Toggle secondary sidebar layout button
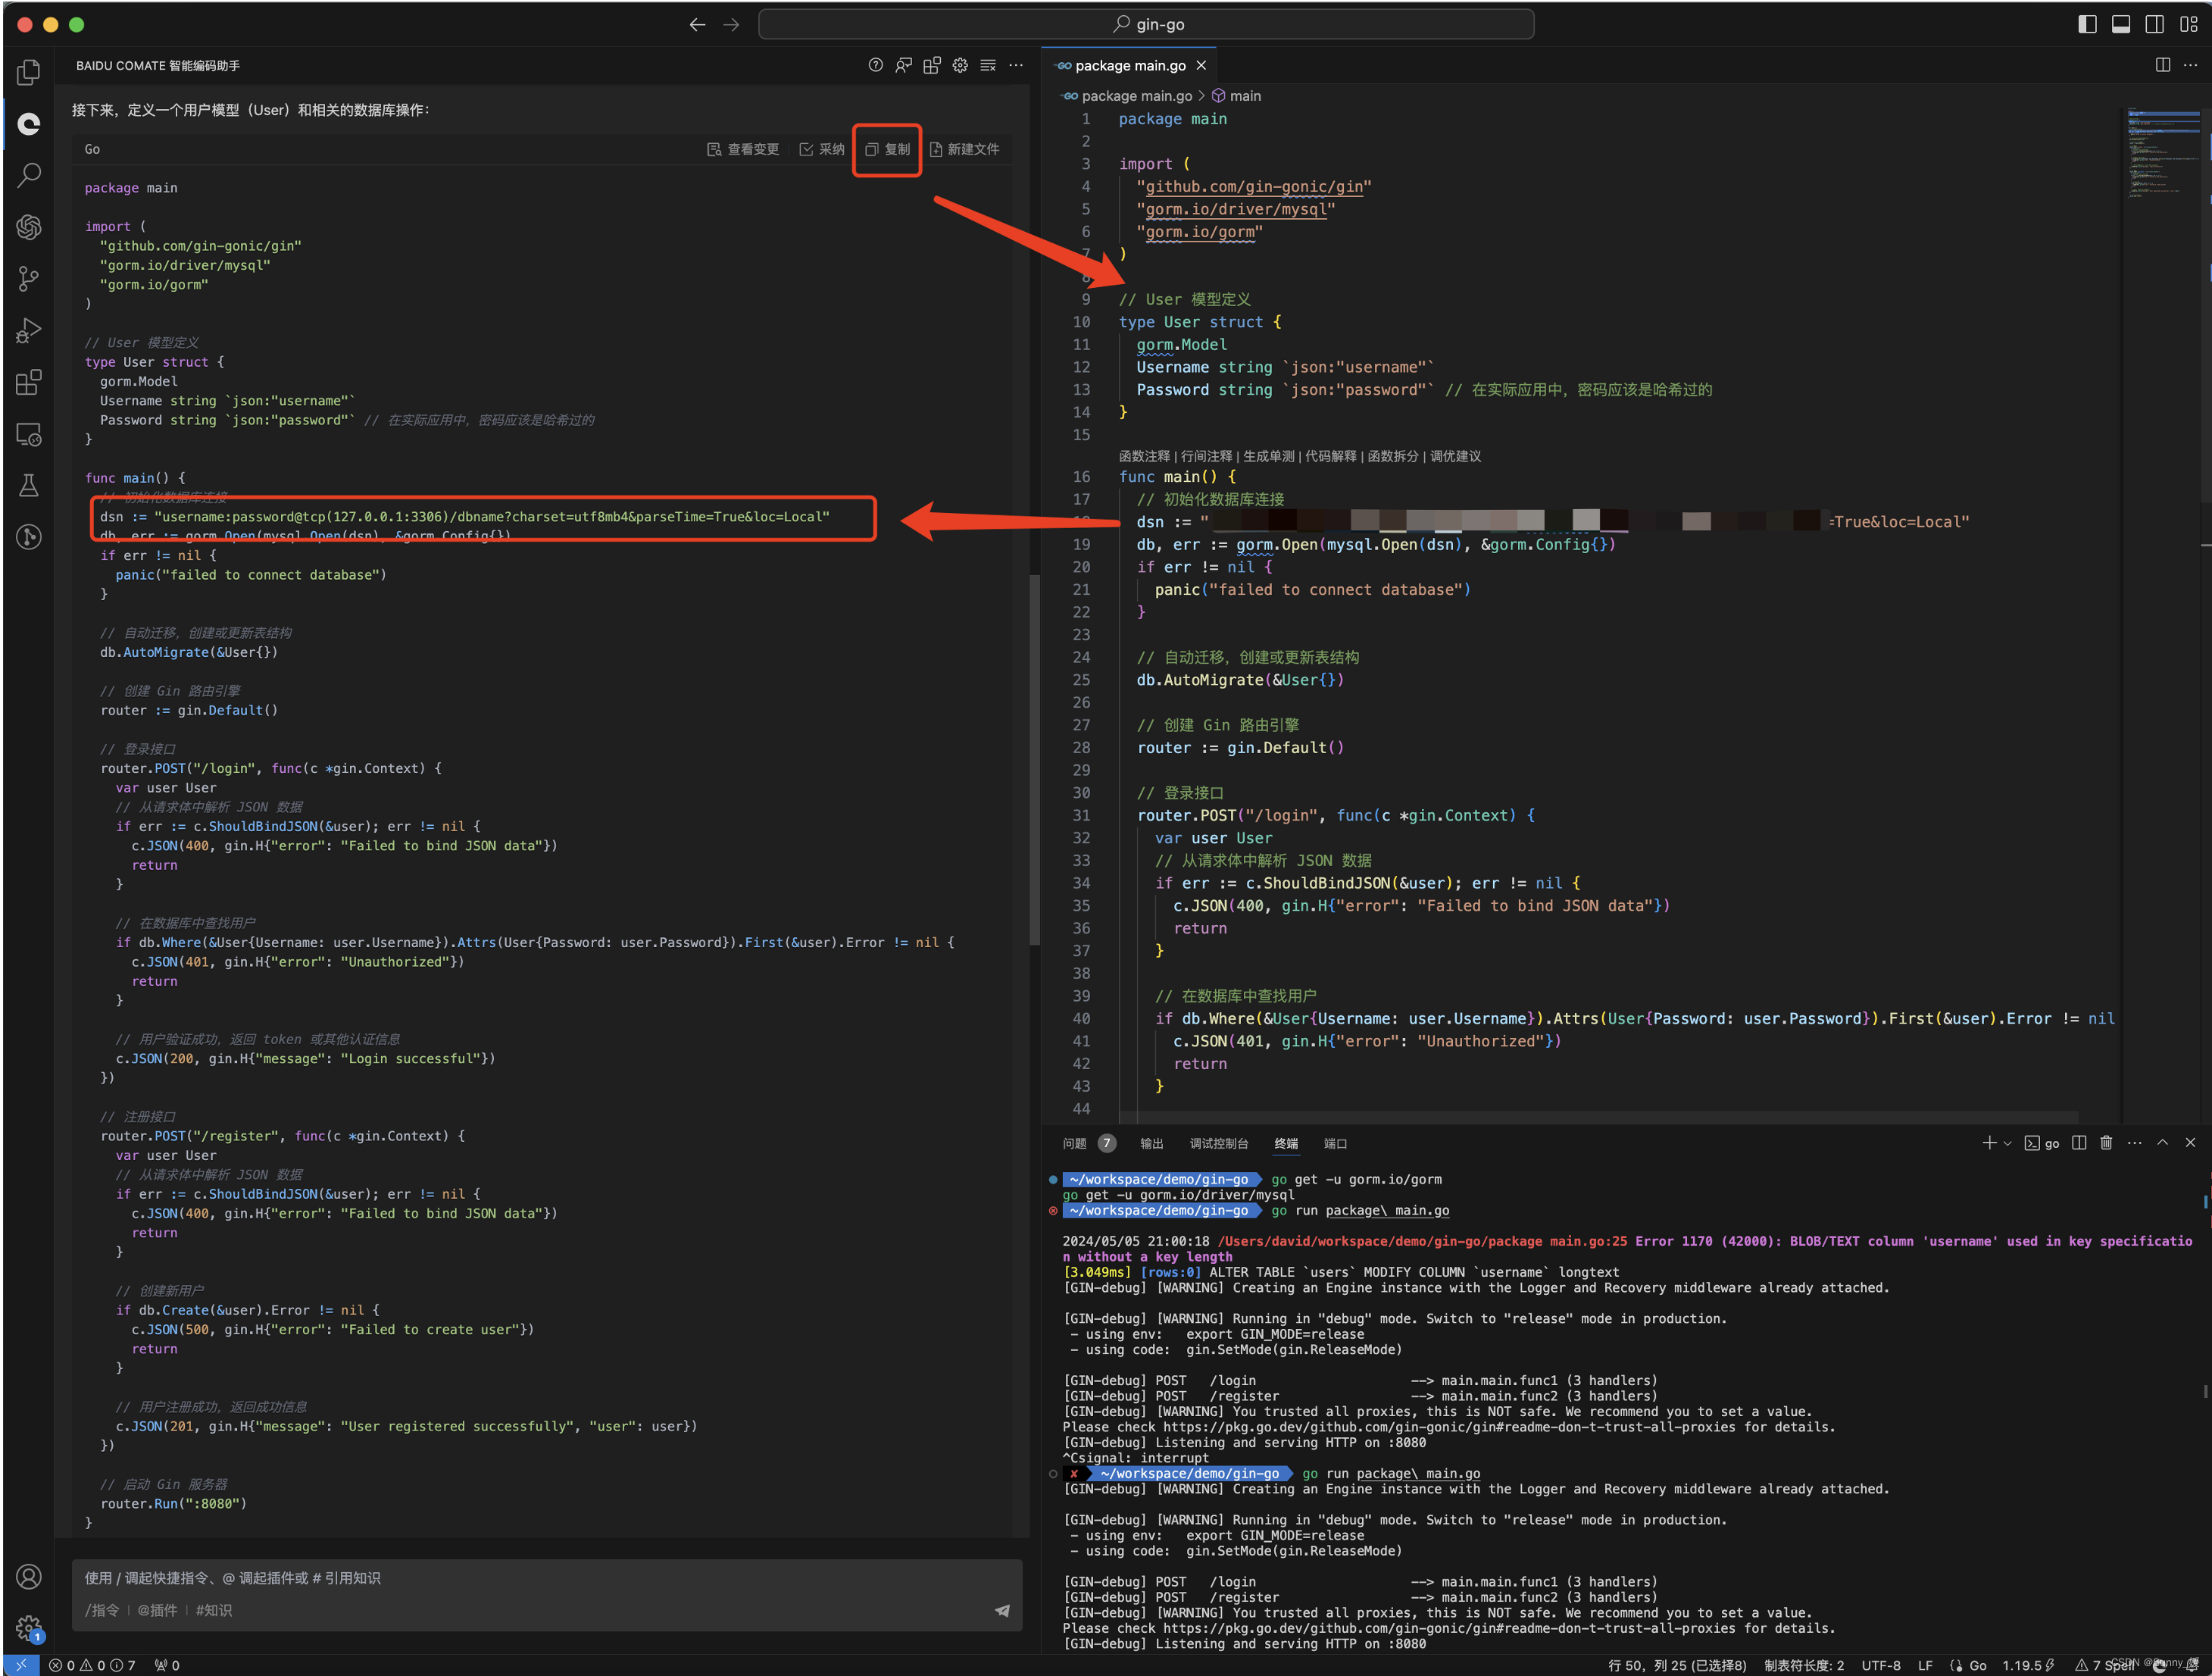Image resolution: width=2212 pixels, height=1676 pixels. coord(2155,24)
